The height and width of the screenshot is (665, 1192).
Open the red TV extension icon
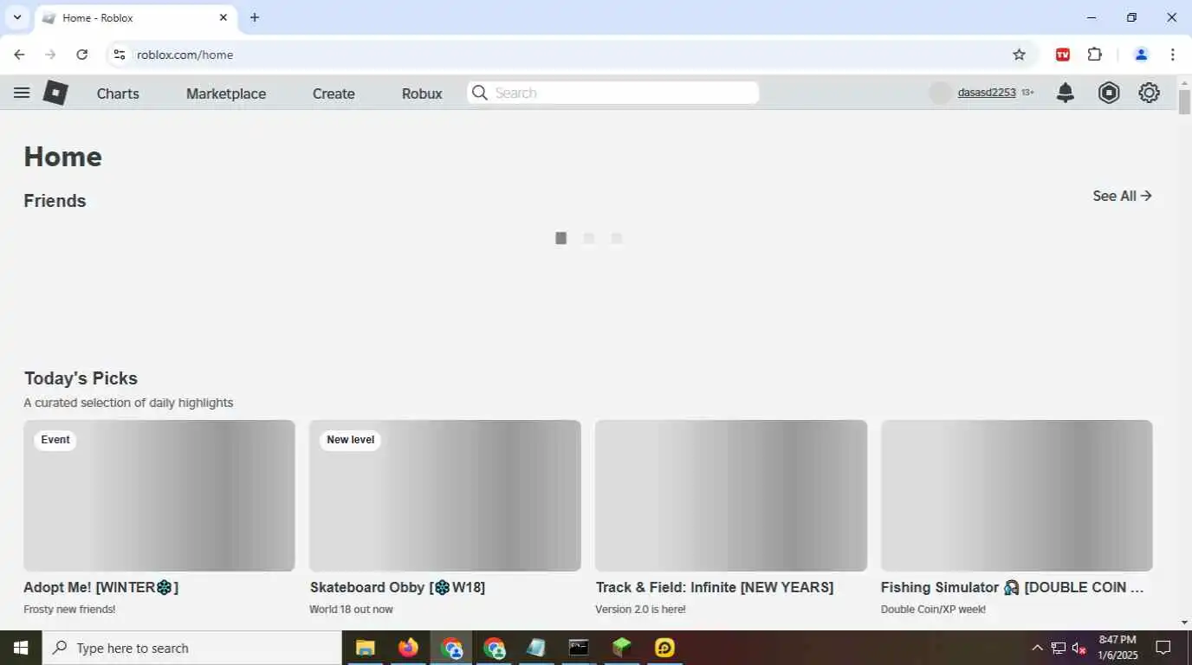(x=1063, y=55)
